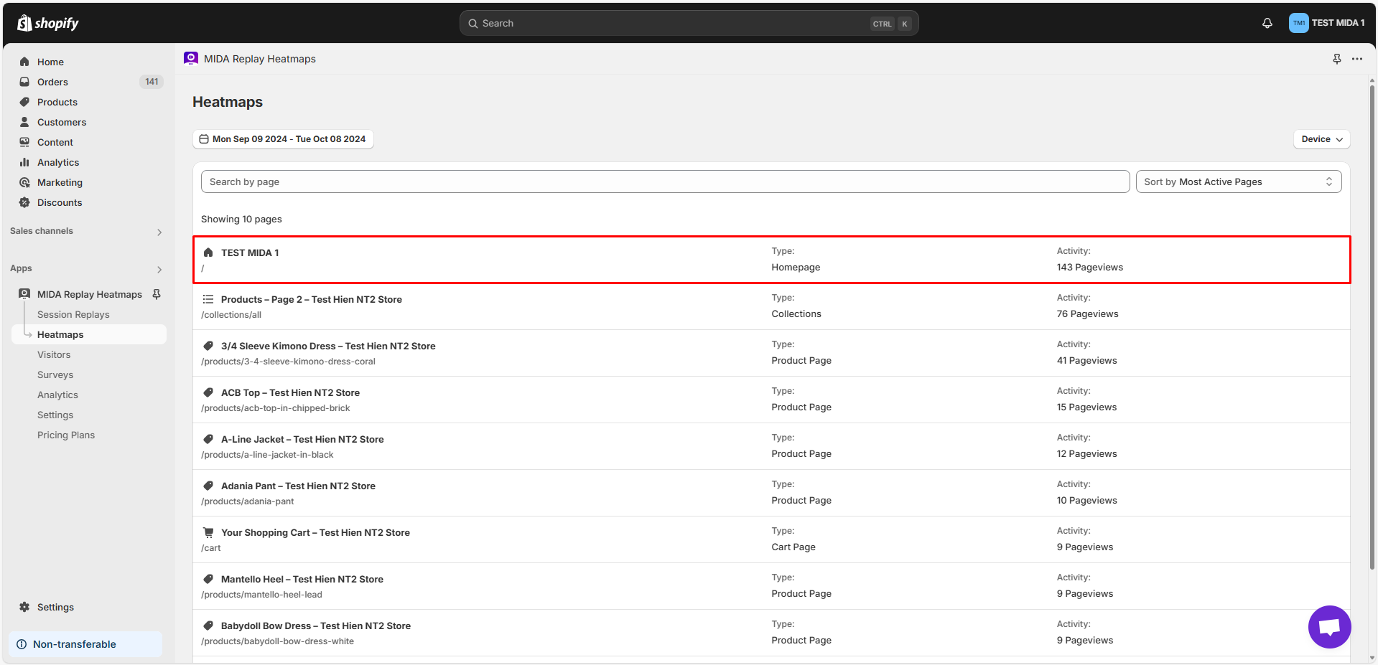Open the live chat bubble

pyautogui.click(x=1328, y=626)
